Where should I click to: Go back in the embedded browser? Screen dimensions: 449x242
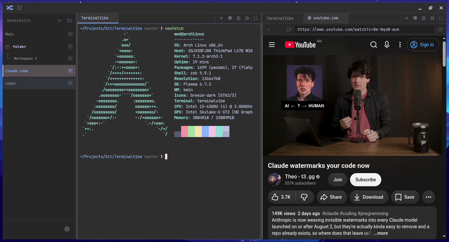(269, 30)
